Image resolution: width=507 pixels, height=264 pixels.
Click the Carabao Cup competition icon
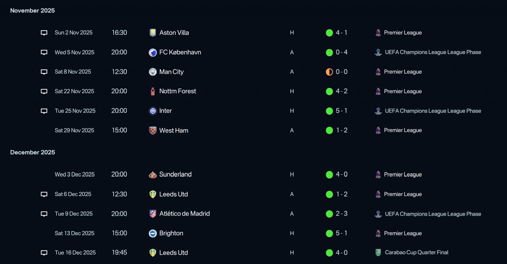coord(378,253)
